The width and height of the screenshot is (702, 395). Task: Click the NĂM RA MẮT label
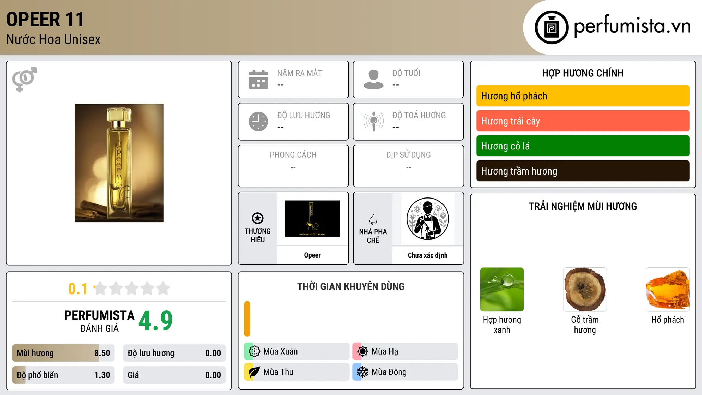tap(300, 73)
